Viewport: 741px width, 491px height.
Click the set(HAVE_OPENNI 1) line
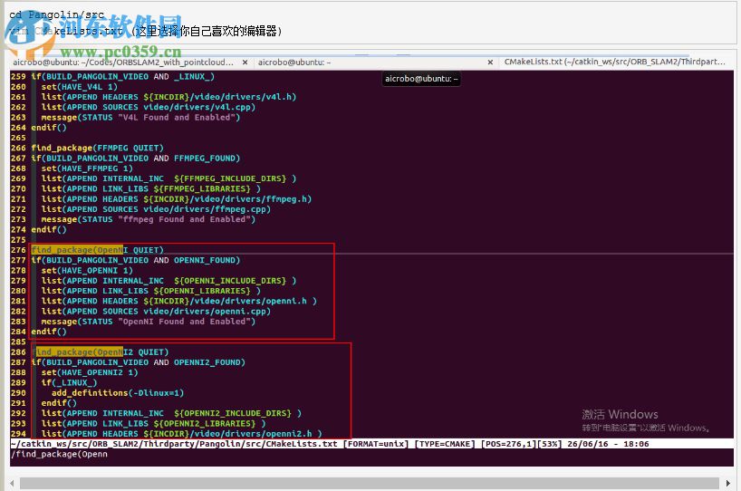click(x=87, y=270)
